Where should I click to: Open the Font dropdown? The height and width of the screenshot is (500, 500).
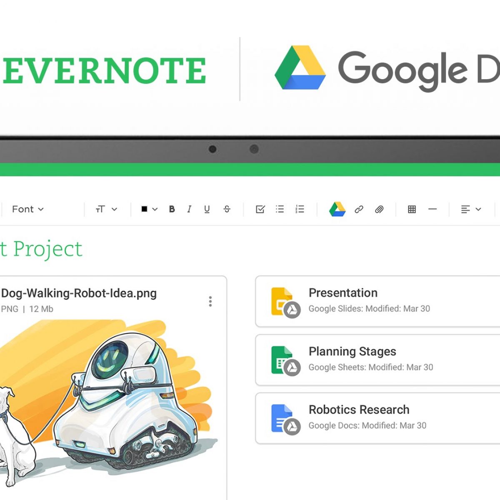(x=28, y=209)
